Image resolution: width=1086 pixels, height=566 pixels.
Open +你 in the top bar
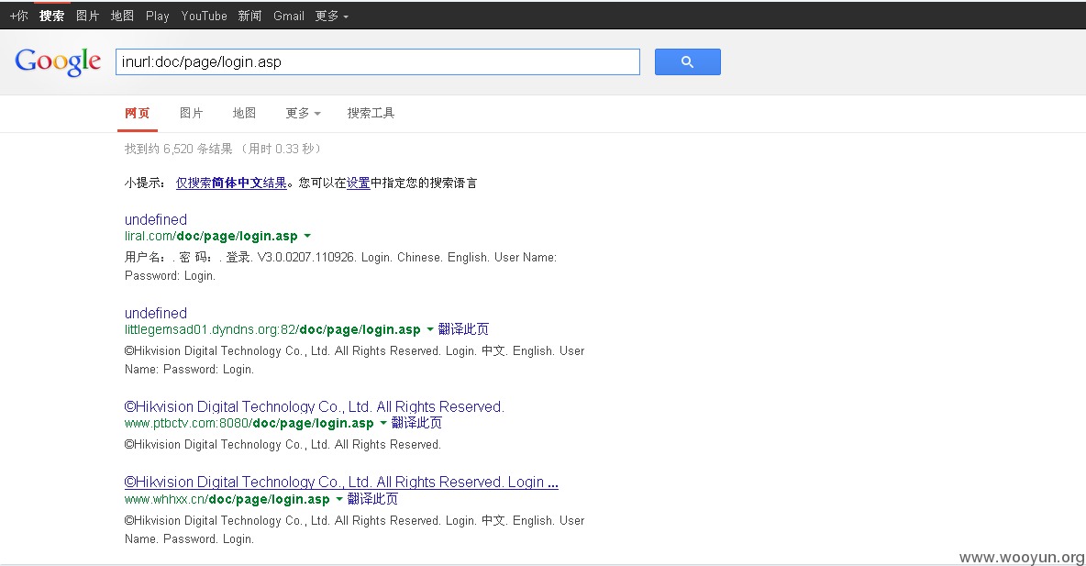[x=18, y=16]
